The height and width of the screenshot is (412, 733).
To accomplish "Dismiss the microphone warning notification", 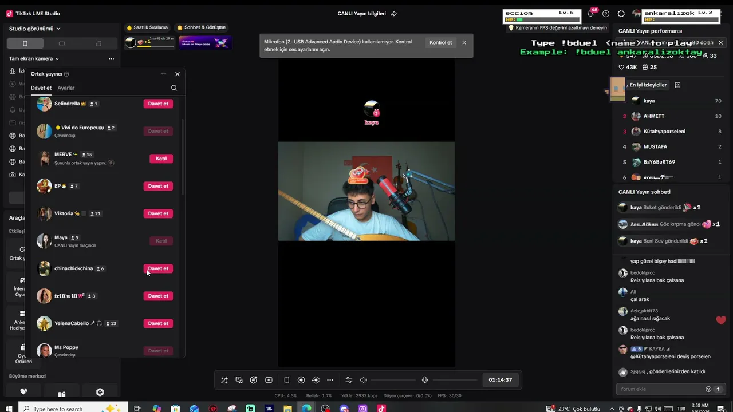I will click(464, 42).
